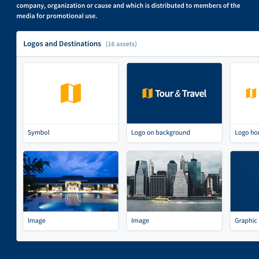Click the 'Image' label under the skyline photo
This screenshot has width=259, height=259.
[x=140, y=221]
